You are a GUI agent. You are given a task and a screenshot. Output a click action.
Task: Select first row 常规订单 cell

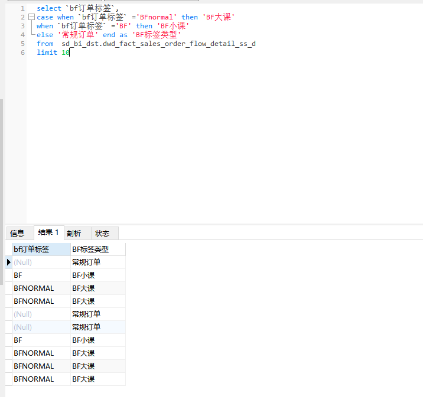pos(98,263)
